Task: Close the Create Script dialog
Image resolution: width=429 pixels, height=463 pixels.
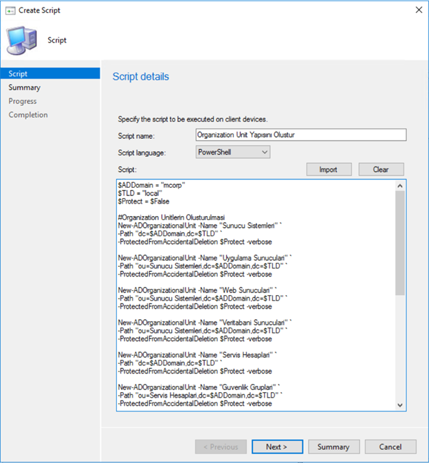Action: pos(419,10)
